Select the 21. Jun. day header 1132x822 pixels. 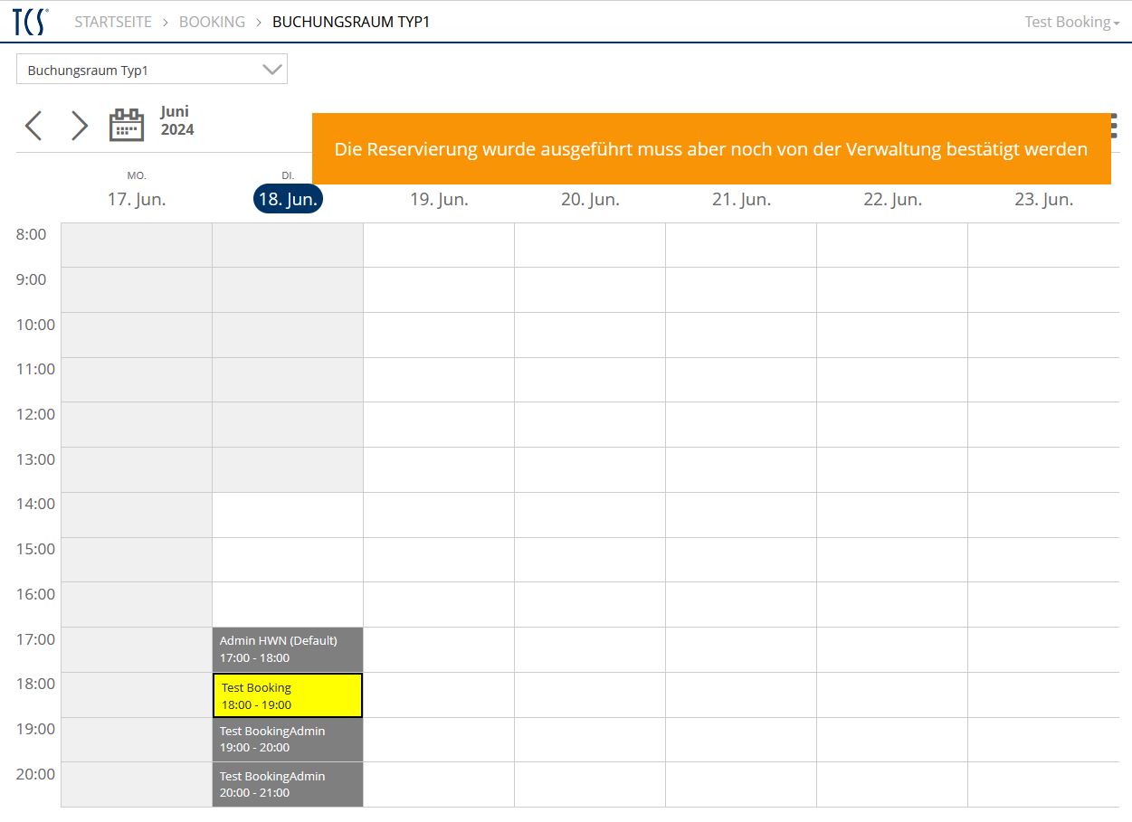(x=741, y=200)
